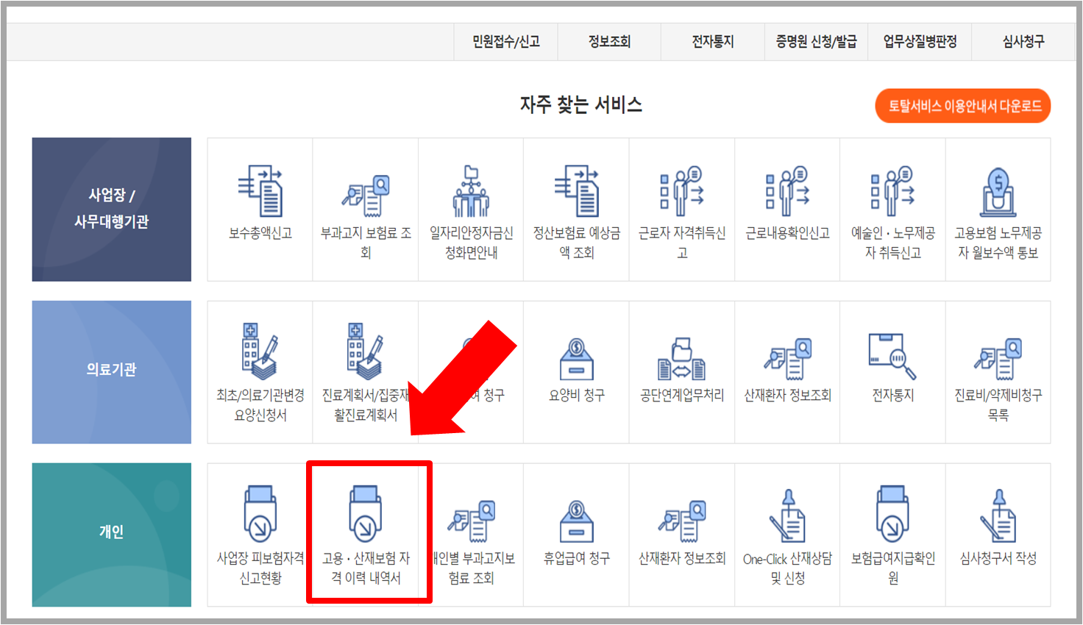Select the 전자통지 top menu link
This screenshot has width=1083, height=625.
(x=711, y=42)
